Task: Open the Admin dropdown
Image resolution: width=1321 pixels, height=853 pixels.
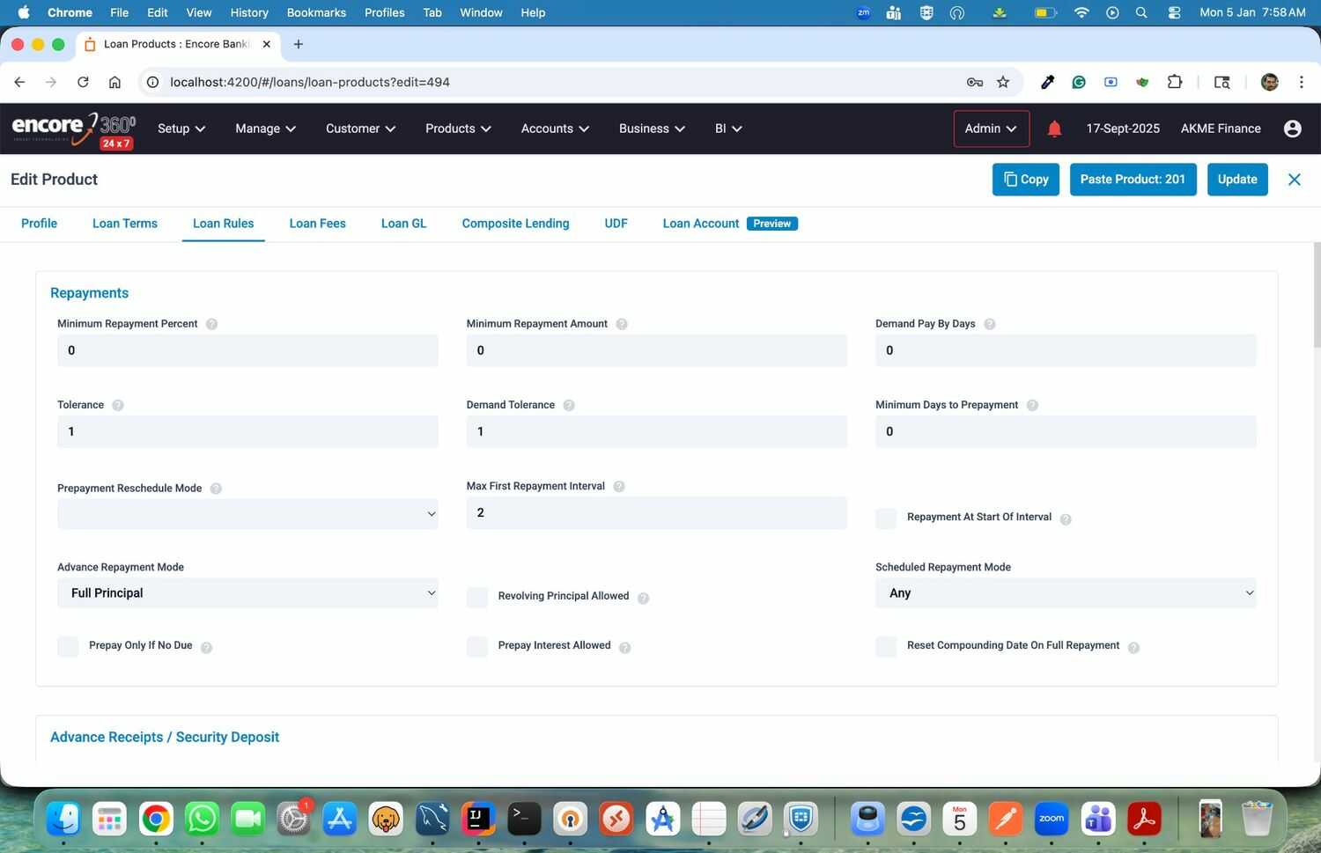Action: 991,129
